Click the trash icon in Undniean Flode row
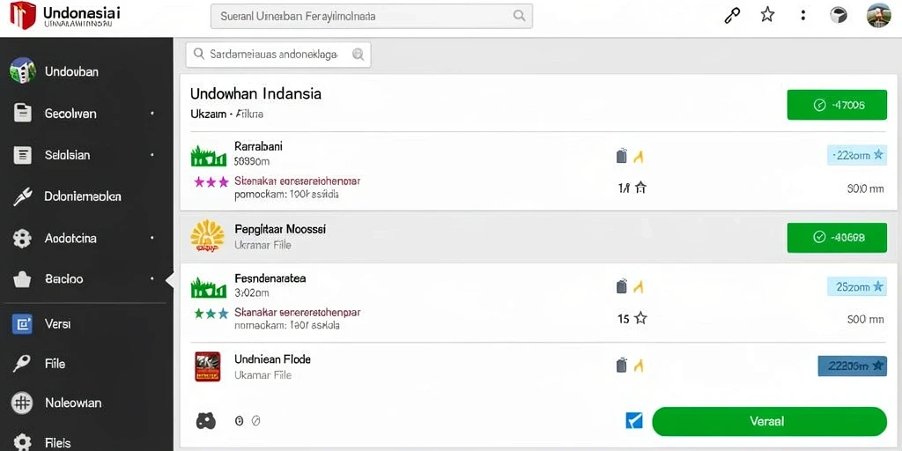The height and width of the screenshot is (451, 902). [x=621, y=366]
